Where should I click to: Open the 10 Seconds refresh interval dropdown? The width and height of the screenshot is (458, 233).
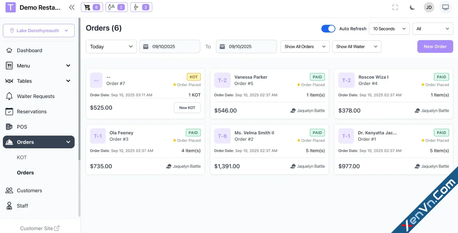[x=389, y=29]
